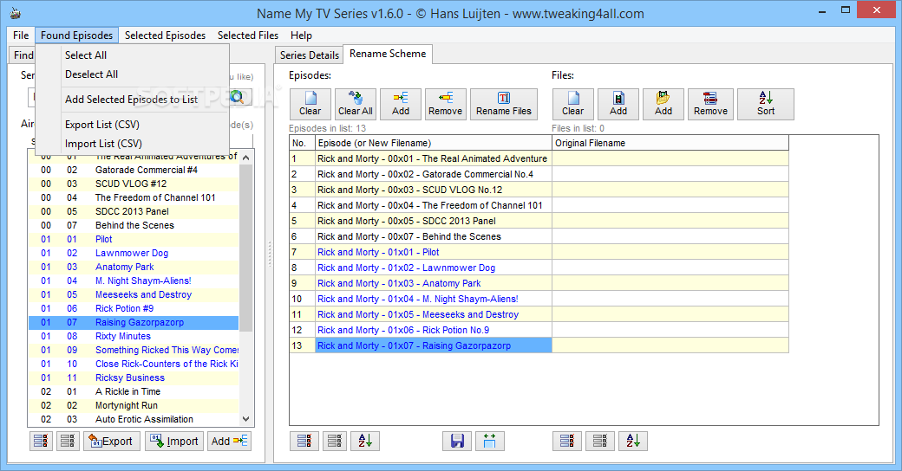Select A Rickle in Time episode
Image resolution: width=902 pixels, height=471 pixels.
(x=134, y=391)
